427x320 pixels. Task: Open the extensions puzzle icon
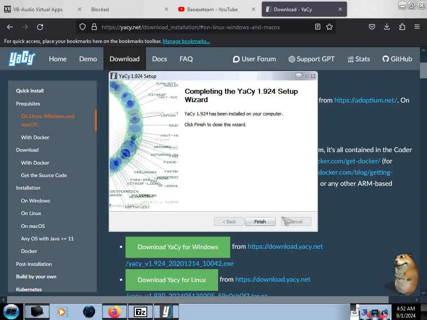coord(402,27)
